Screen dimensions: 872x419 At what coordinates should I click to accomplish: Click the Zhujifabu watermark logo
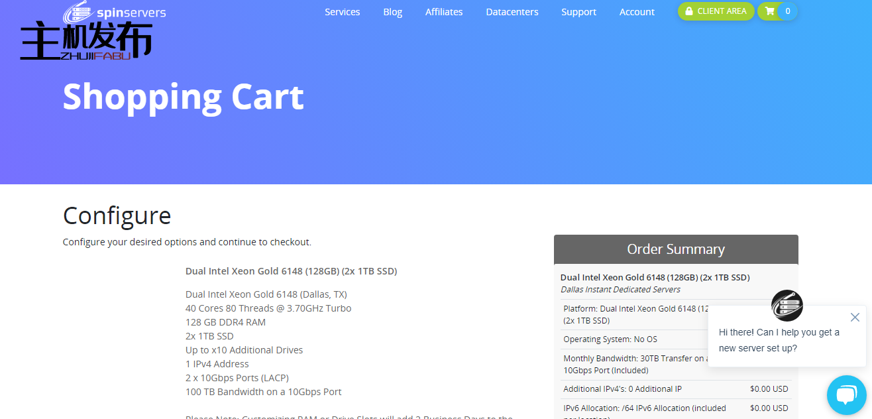86,42
